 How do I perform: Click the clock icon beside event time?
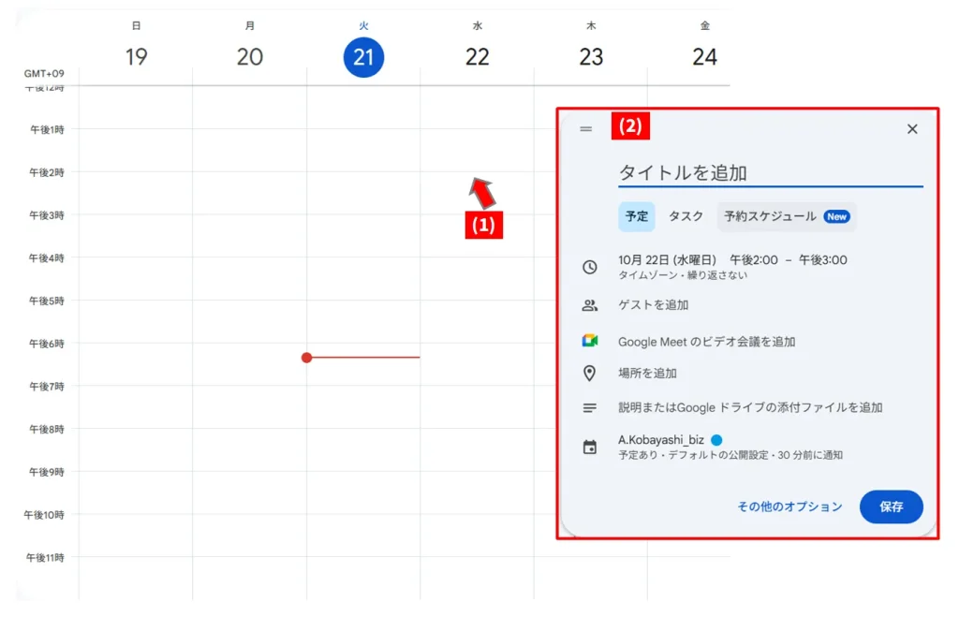[x=589, y=267]
